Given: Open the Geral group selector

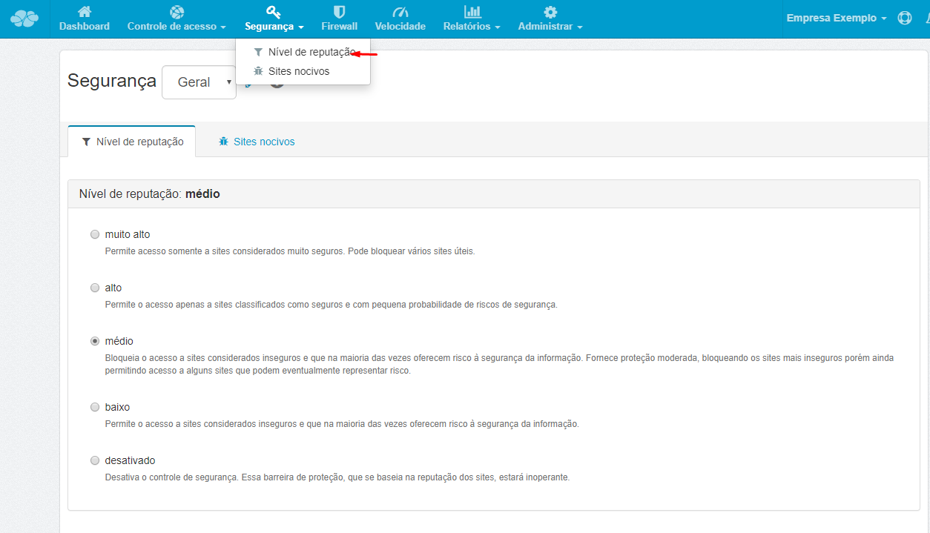Looking at the screenshot, I should (x=199, y=82).
